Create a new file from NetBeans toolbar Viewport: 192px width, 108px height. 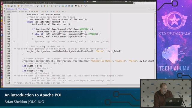(5, 6)
